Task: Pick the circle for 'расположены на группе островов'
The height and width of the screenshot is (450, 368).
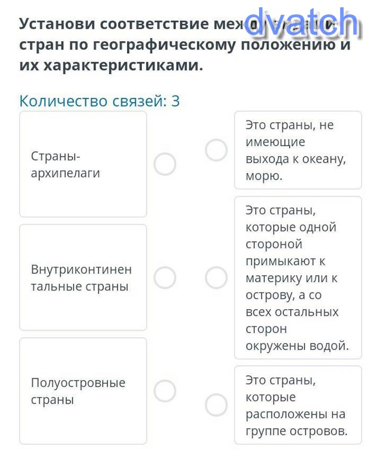Action: [216, 405]
